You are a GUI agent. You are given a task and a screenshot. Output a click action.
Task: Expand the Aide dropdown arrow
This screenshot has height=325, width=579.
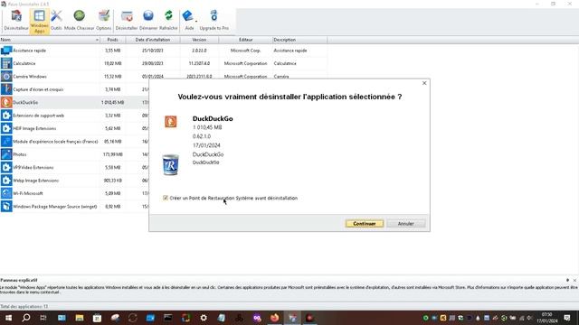(x=196, y=21)
